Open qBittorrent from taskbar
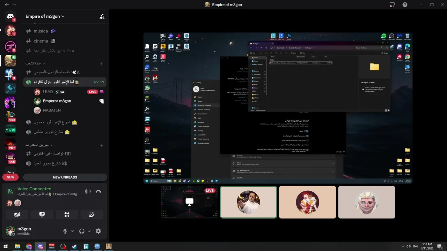 (97, 246)
